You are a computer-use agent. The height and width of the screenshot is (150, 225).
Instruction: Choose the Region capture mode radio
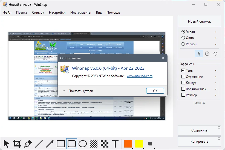point(183,44)
